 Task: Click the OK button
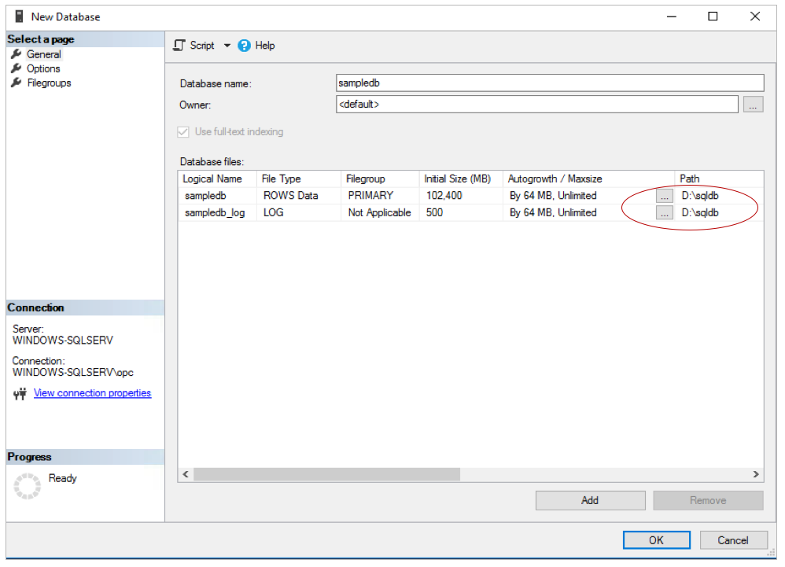coord(656,540)
